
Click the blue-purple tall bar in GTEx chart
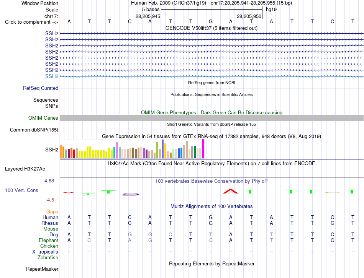point(163,149)
